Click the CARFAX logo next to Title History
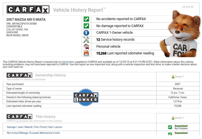 coord(19,117)
